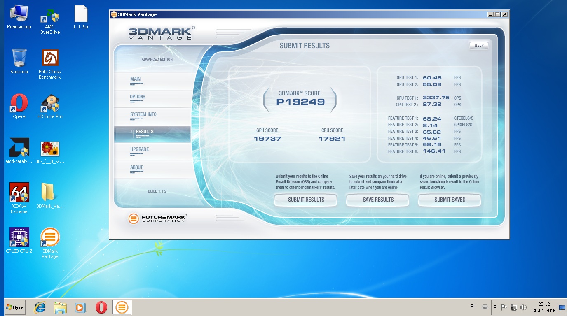Viewport: 567px width, 316px height.
Task: Select the Fritz Chess Benchmark icon
Action: click(50, 64)
